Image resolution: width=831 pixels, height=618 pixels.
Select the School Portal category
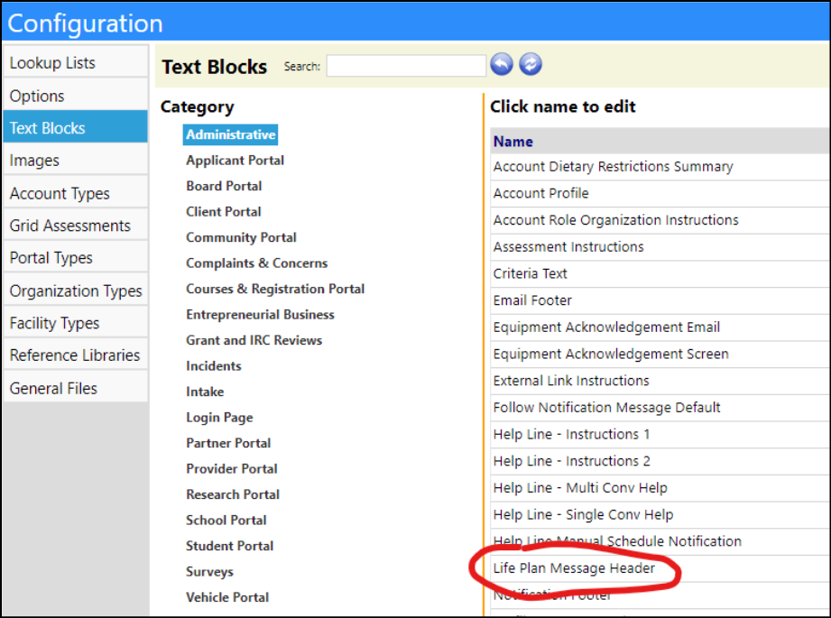pos(226,520)
